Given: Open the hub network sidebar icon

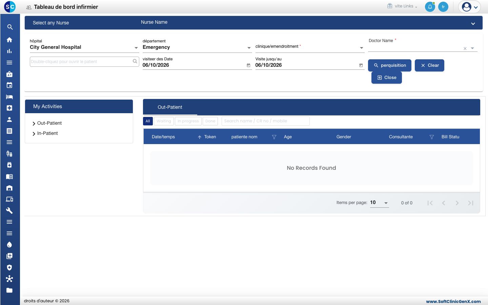Looking at the screenshot, I should point(9,279).
